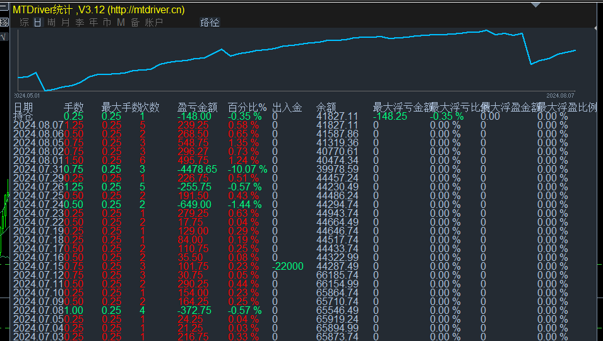Select the 日 daily statistics tab

click(x=37, y=23)
